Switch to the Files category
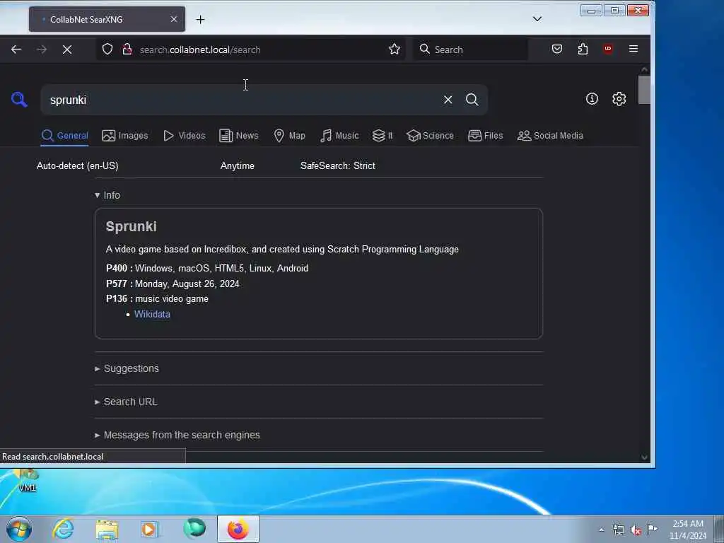Screen dimensions: 724x543 tap(485, 136)
